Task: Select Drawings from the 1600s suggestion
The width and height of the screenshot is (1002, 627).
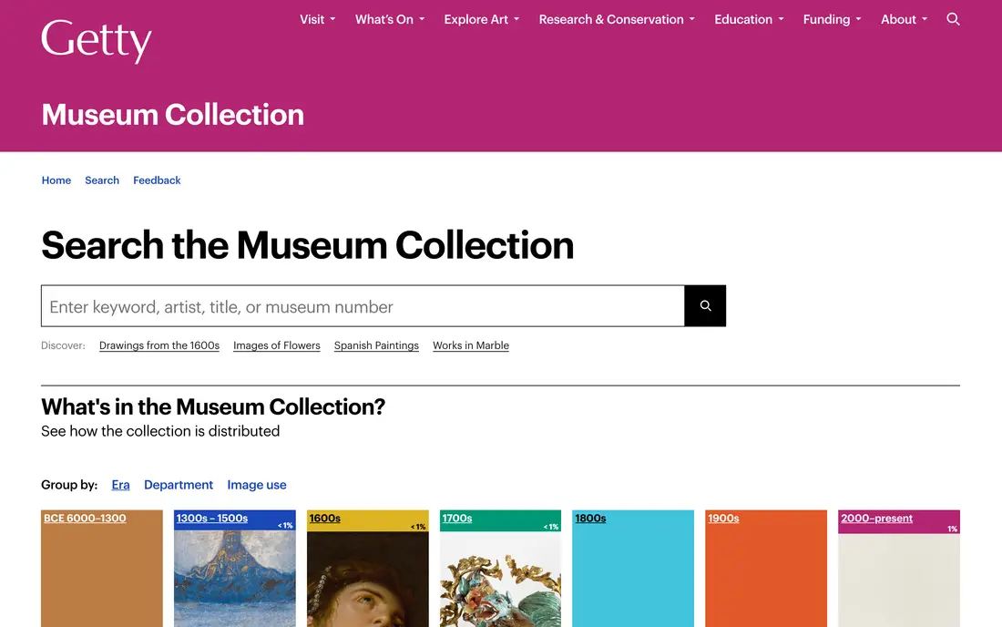Action: click(159, 345)
